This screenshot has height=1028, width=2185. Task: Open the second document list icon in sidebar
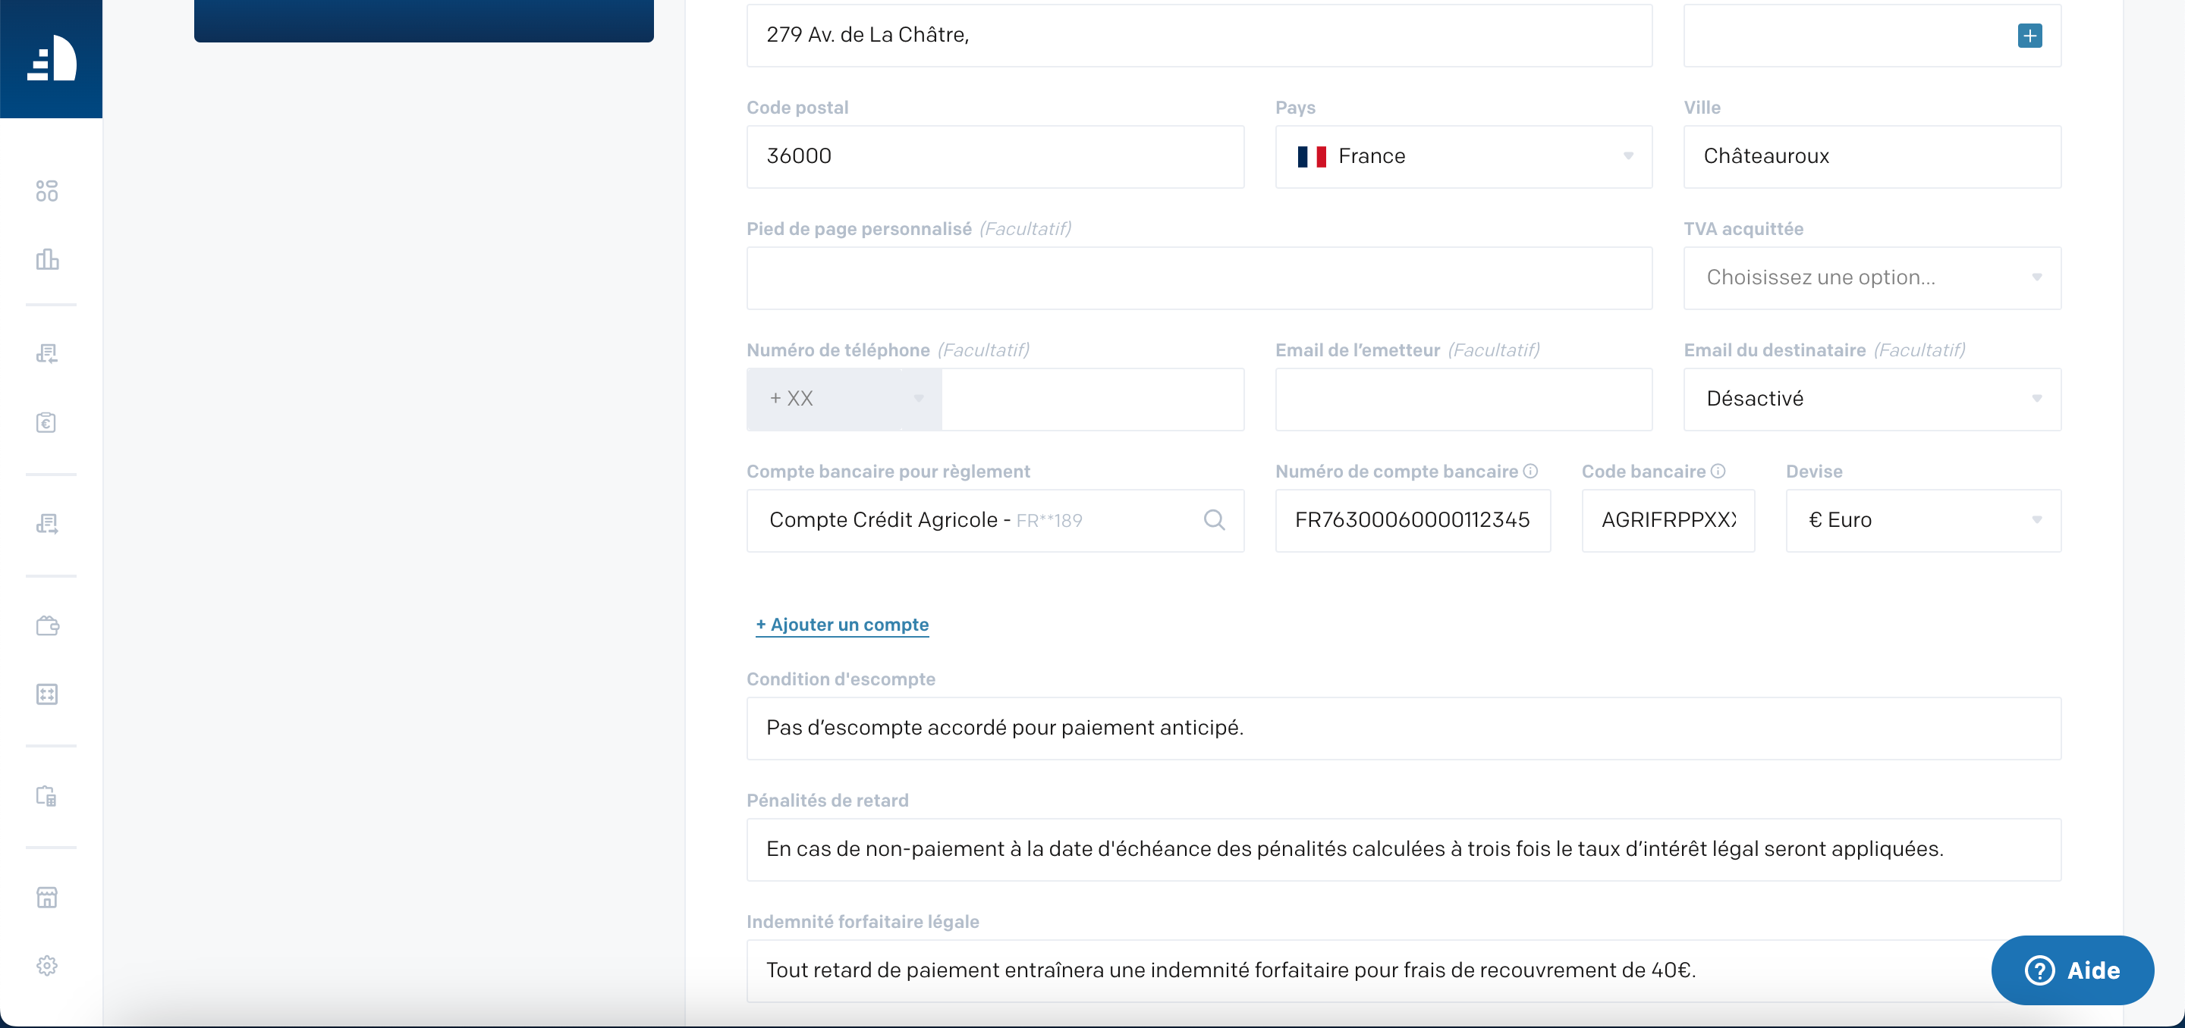coord(48,525)
